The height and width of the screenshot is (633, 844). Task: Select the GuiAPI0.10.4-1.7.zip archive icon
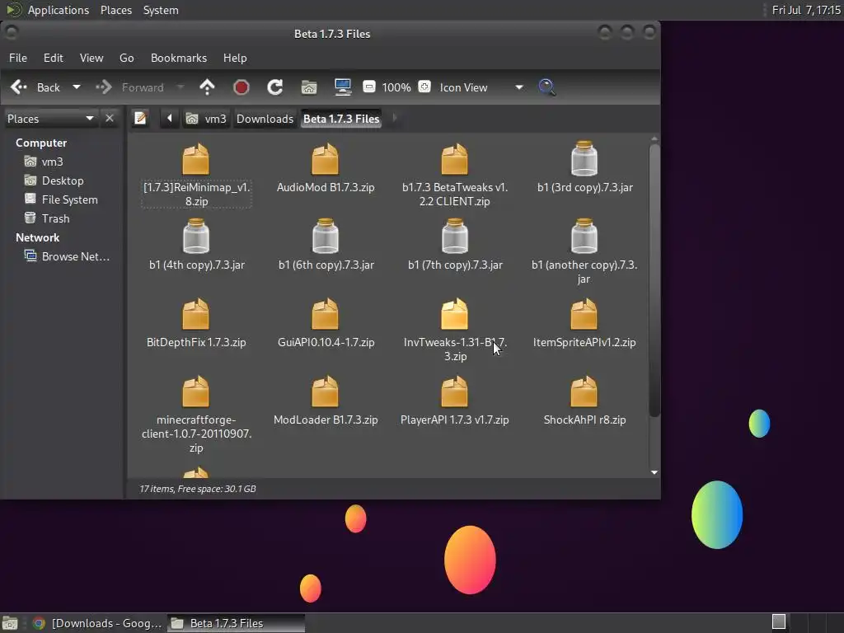(x=325, y=314)
